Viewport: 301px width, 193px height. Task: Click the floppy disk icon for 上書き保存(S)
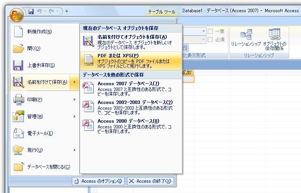(18, 65)
